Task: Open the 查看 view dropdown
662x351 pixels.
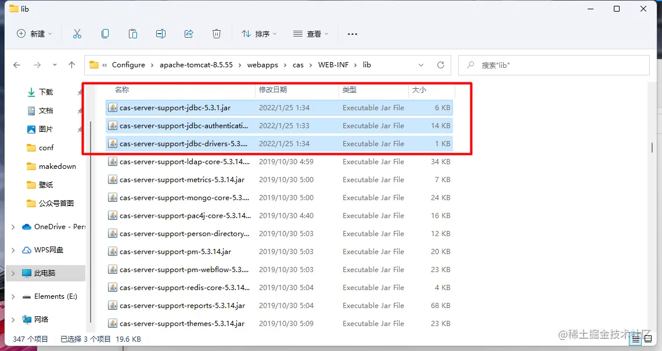Action: [x=311, y=34]
